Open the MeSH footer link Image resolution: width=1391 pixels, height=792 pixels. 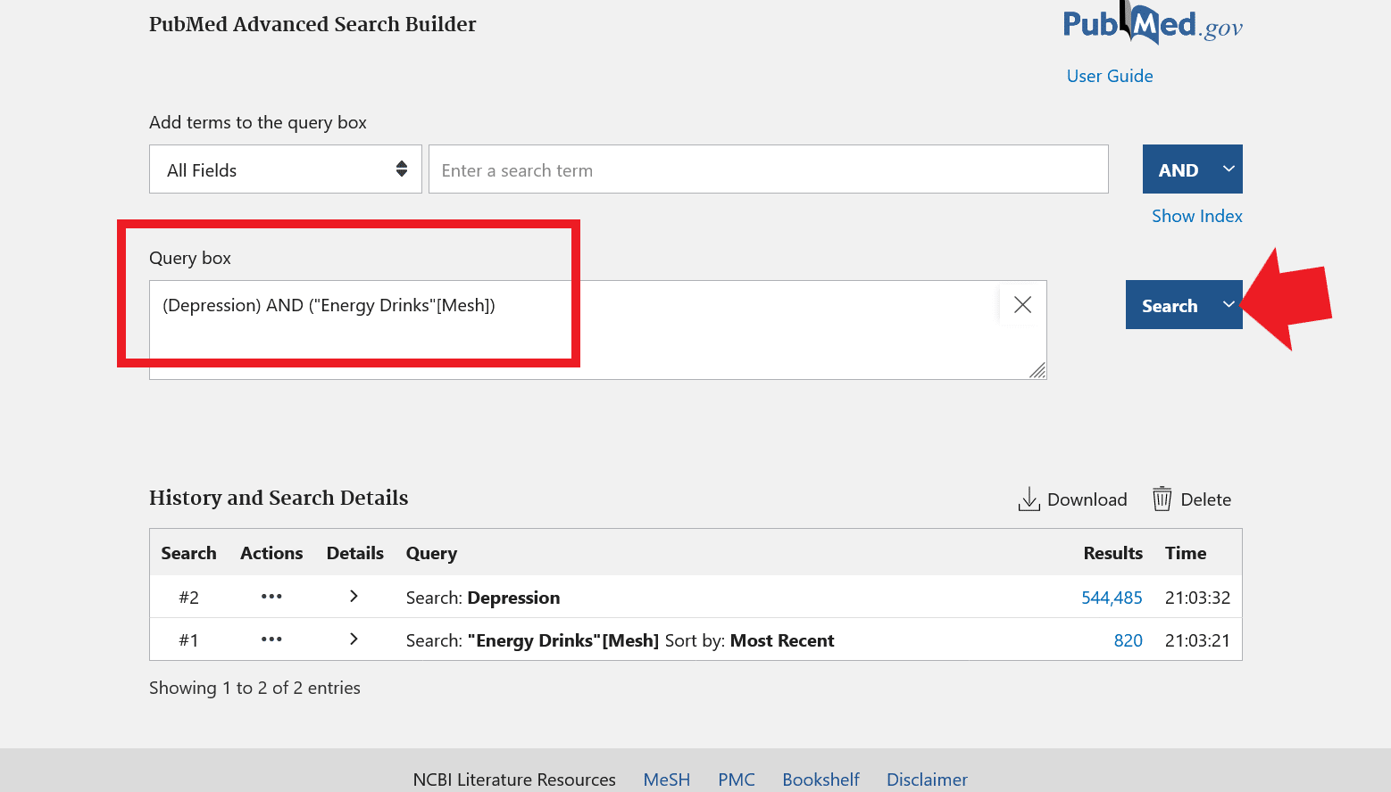667,780
